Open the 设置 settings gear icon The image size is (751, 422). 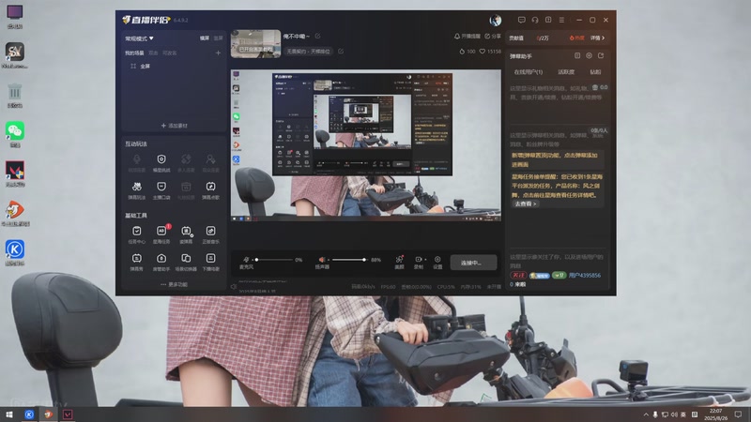pyautogui.click(x=437, y=260)
